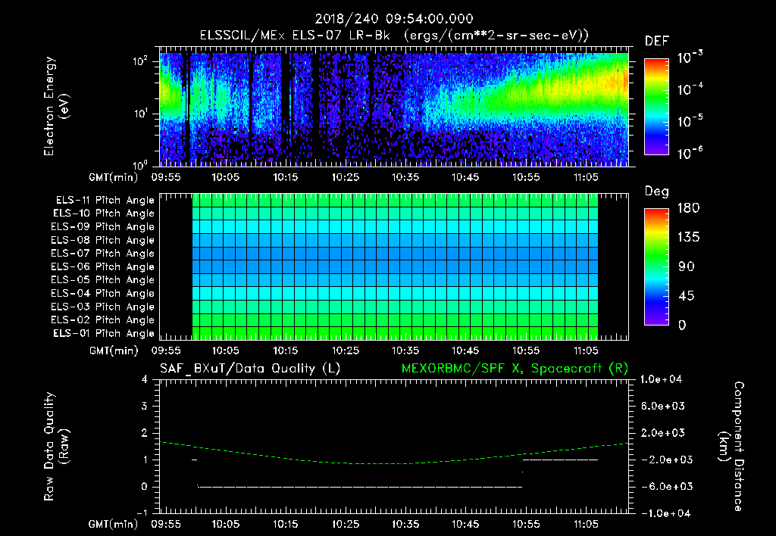Click the 1.0e+04 right axis value
This screenshot has width=776, height=536.
coord(661,380)
